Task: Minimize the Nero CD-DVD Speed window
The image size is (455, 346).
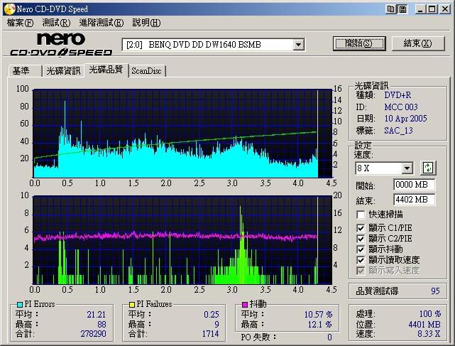Action: point(420,9)
